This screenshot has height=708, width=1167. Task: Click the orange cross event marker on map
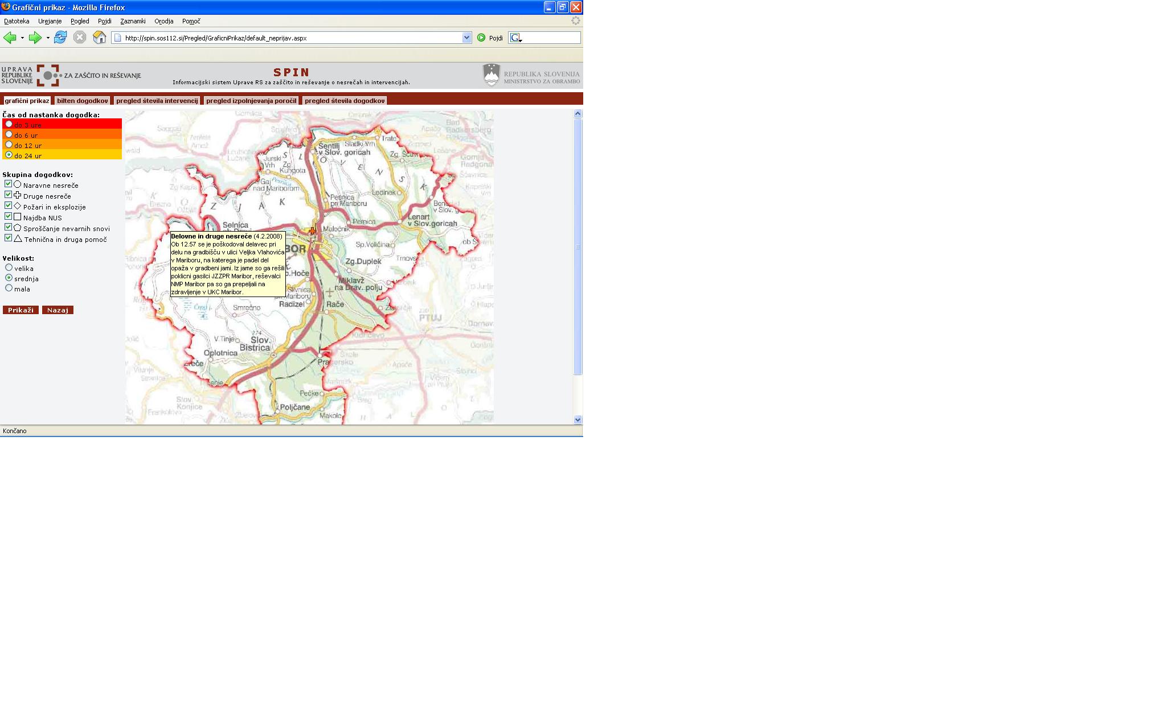click(312, 231)
